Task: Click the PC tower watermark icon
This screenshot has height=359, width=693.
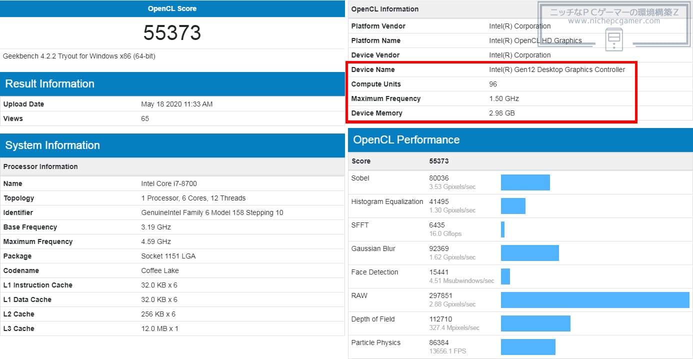Action: point(614,39)
